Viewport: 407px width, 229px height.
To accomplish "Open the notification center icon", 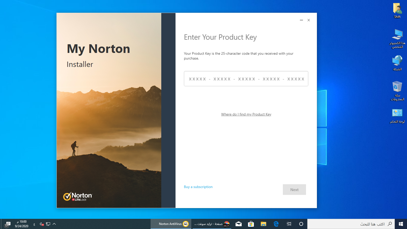I will (x=7, y=224).
